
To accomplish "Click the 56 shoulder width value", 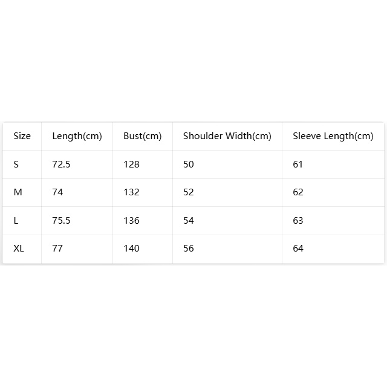I will (x=189, y=249).
